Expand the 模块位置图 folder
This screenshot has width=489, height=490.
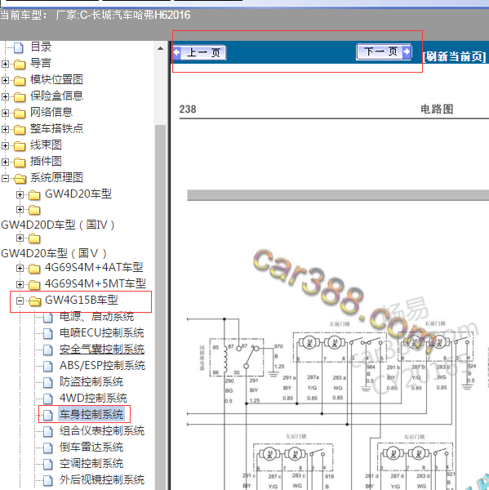point(5,80)
